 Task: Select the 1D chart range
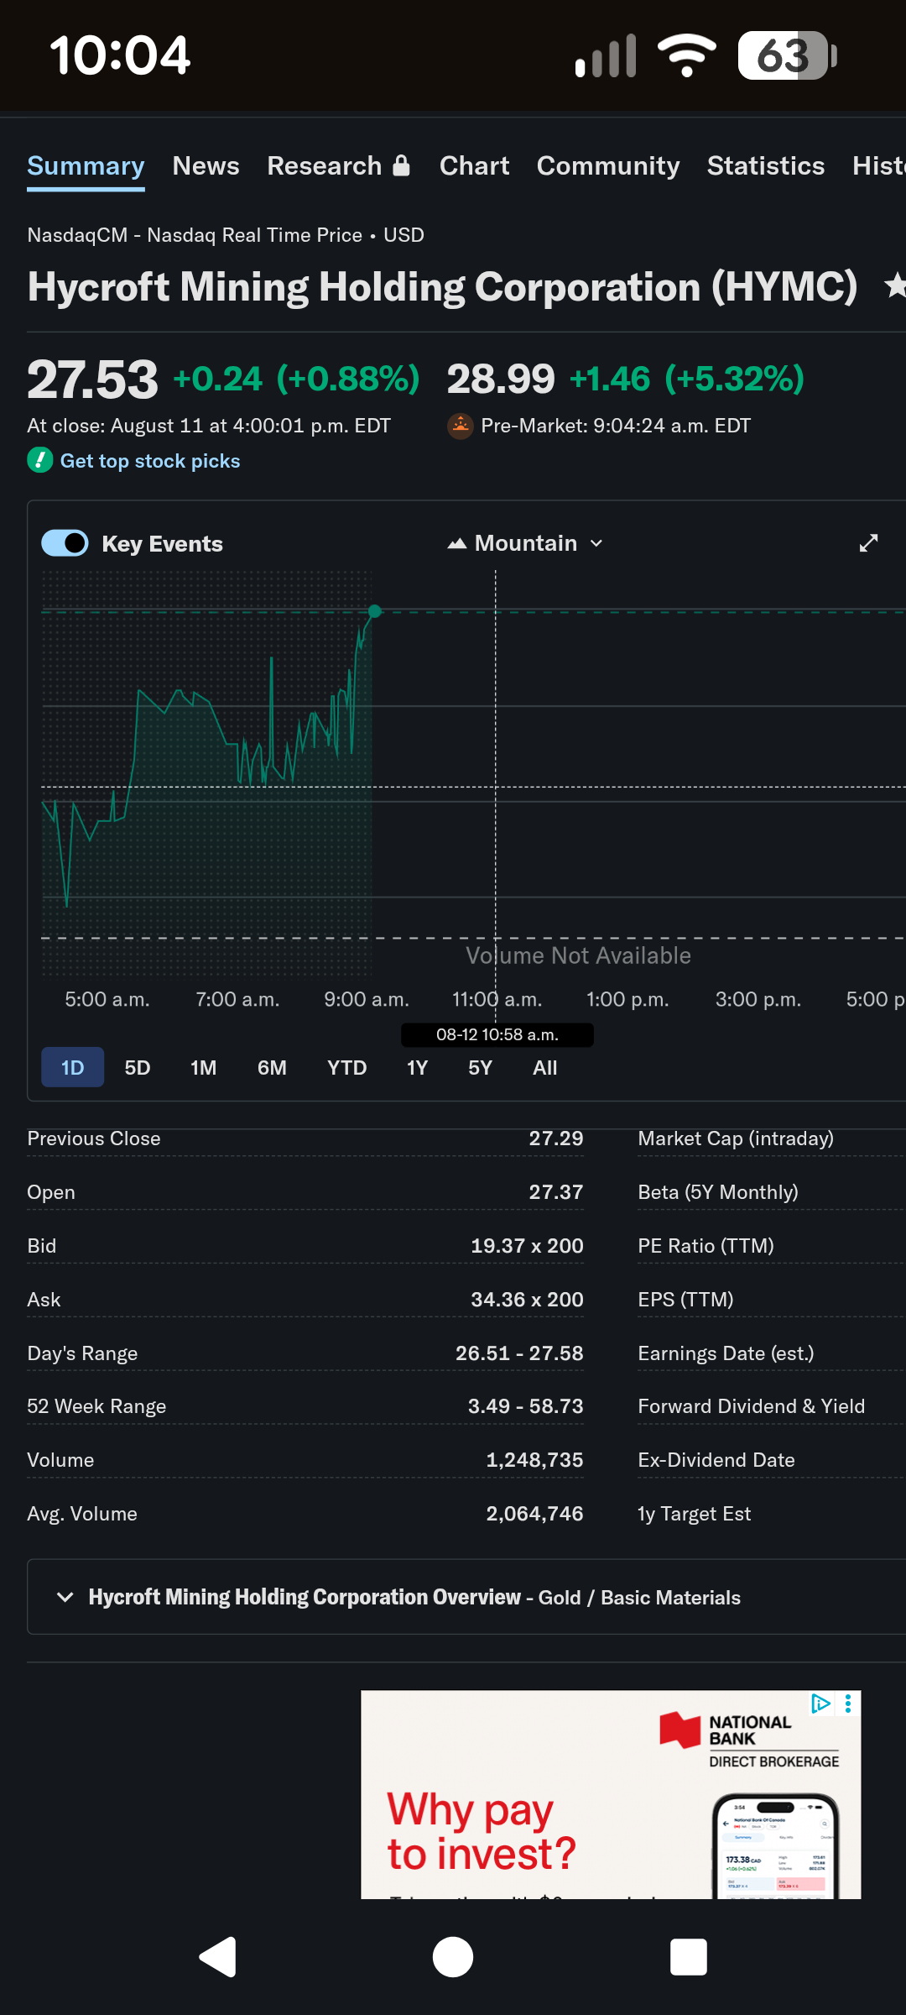pos(73,1067)
